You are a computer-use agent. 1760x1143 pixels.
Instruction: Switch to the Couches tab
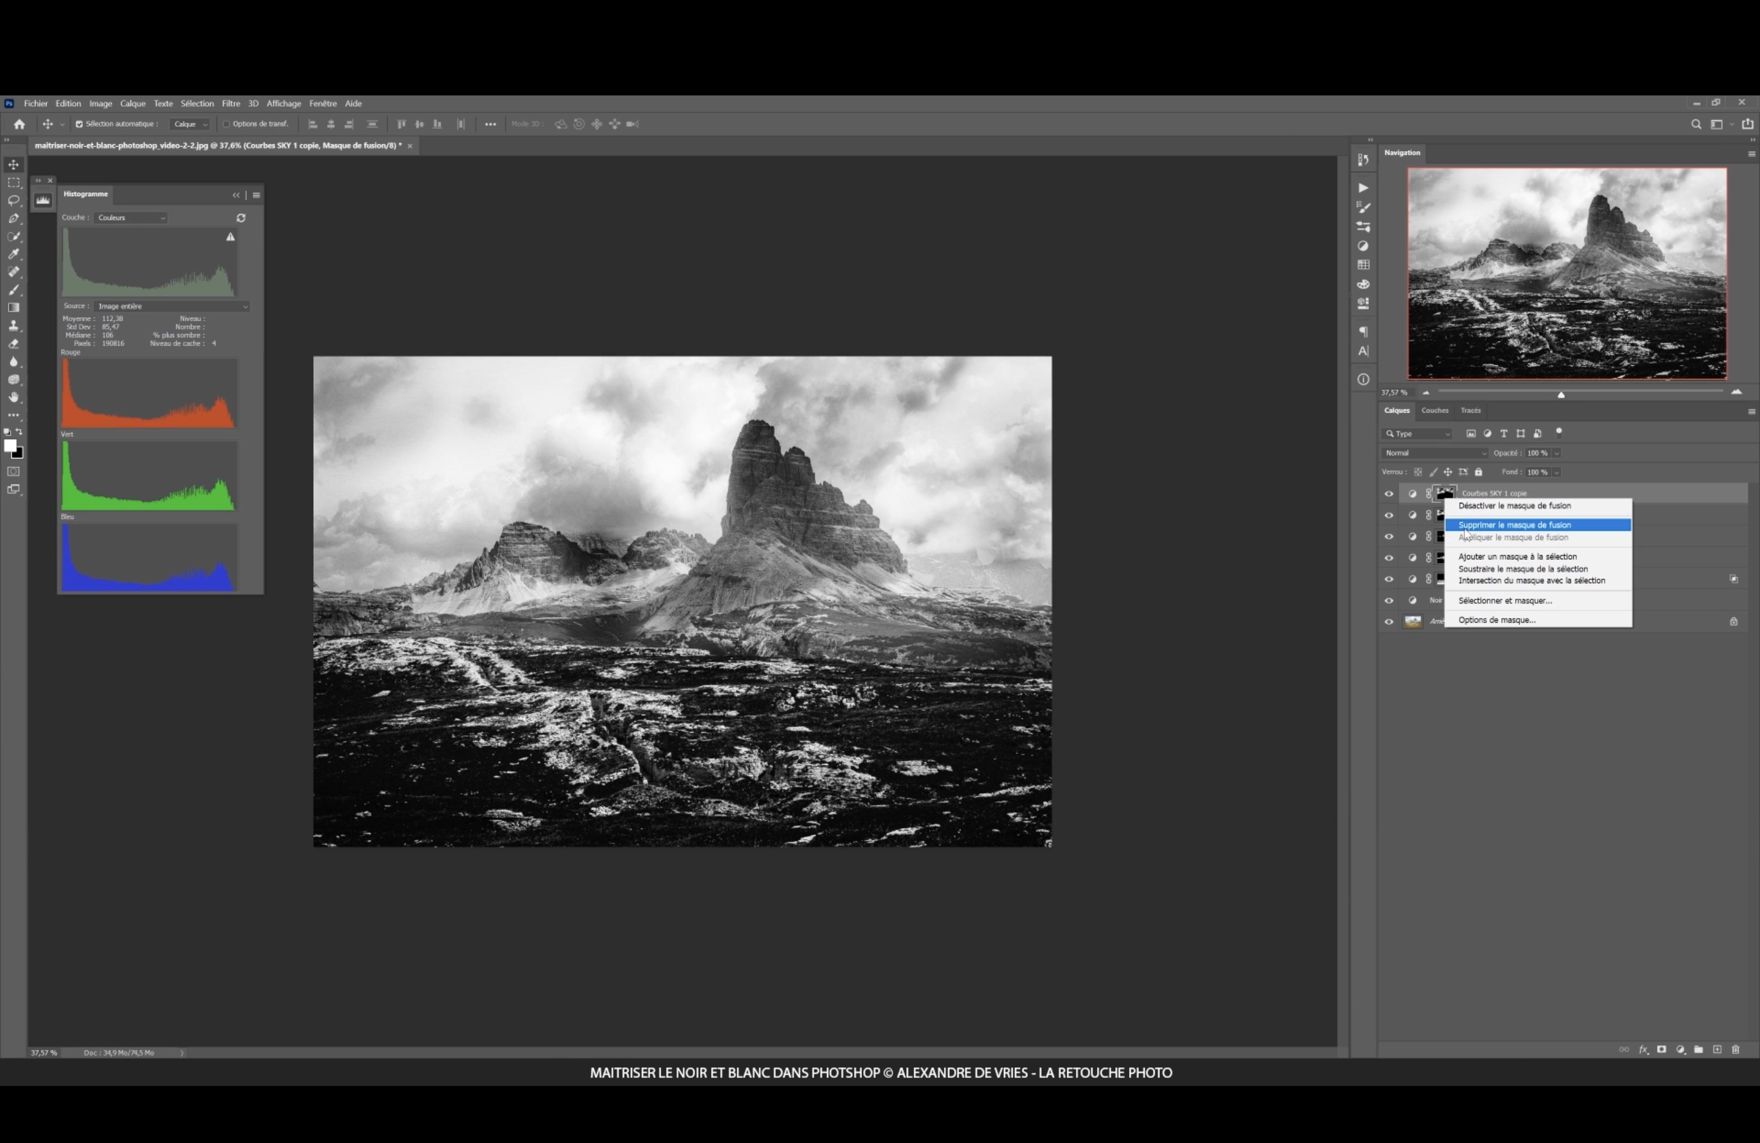coord(1434,410)
